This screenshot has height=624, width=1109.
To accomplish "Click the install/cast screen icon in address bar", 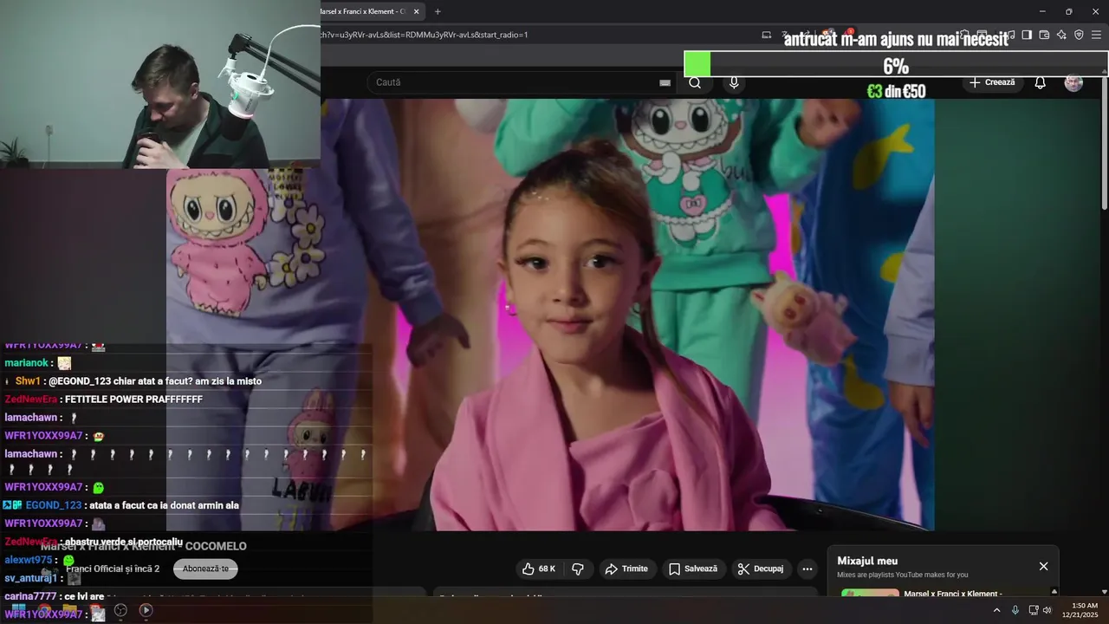I will [x=766, y=35].
